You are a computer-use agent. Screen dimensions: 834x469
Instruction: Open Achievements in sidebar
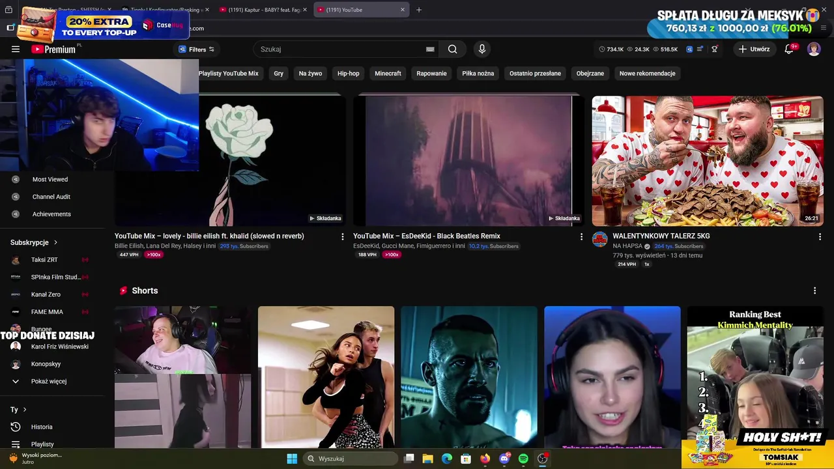point(51,214)
